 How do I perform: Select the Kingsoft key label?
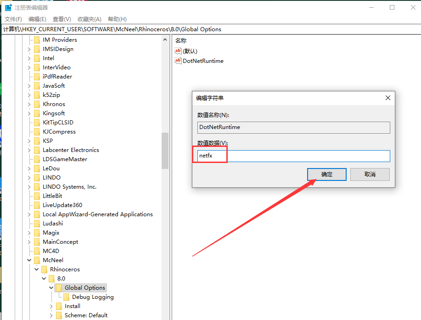[54, 113]
